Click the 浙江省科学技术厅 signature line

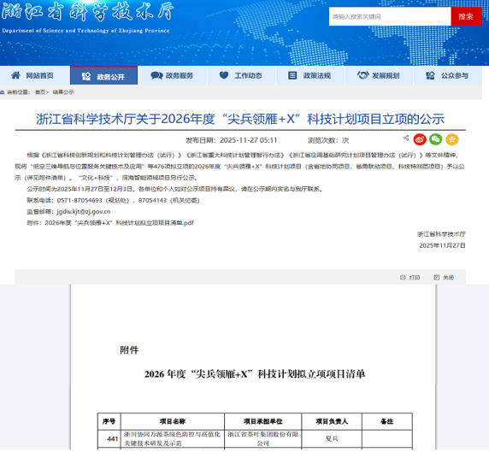441,234
